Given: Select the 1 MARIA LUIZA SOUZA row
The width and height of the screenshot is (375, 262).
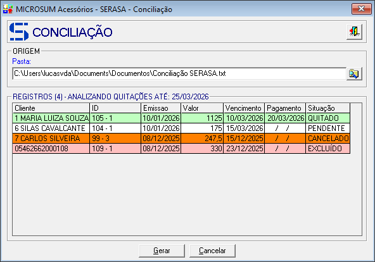Looking at the screenshot, I should pos(181,118).
